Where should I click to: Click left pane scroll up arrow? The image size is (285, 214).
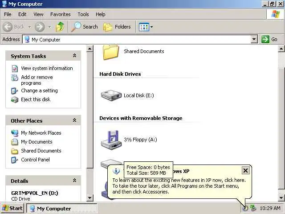(90, 49)
